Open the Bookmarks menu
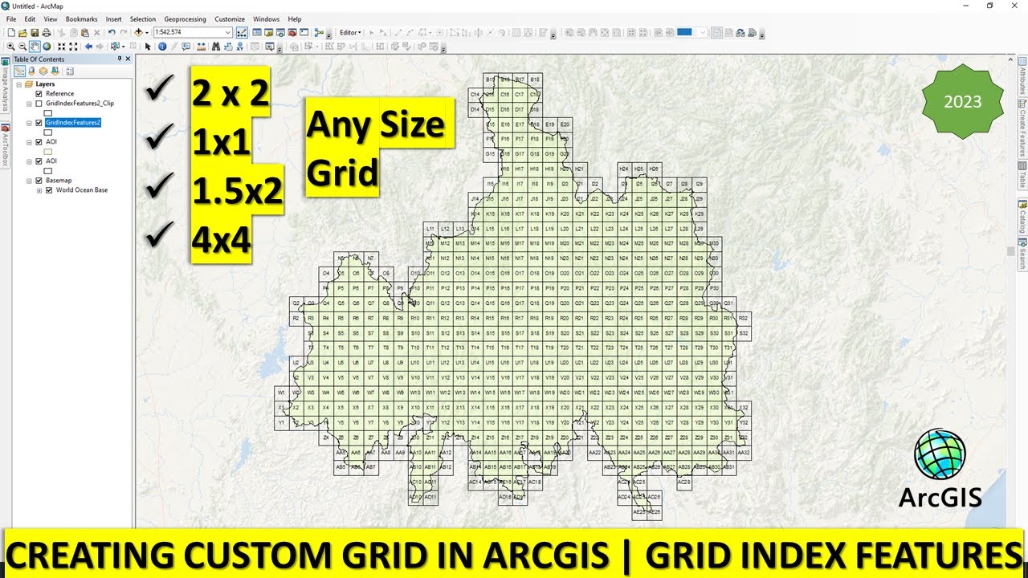Viewport: 1028px width, 578px height. pyautogui.click(x=81, y=18)
